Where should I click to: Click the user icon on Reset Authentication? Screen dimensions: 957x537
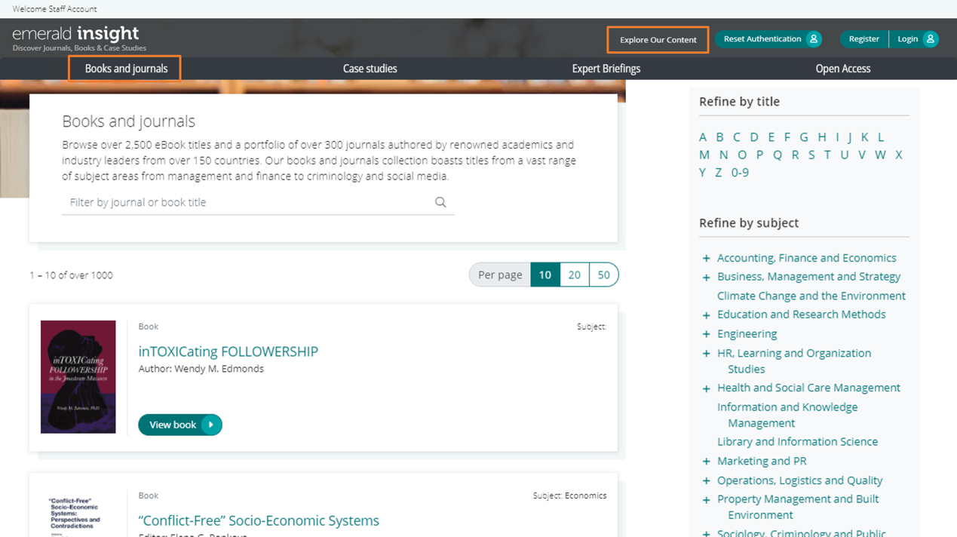(814, 39)
